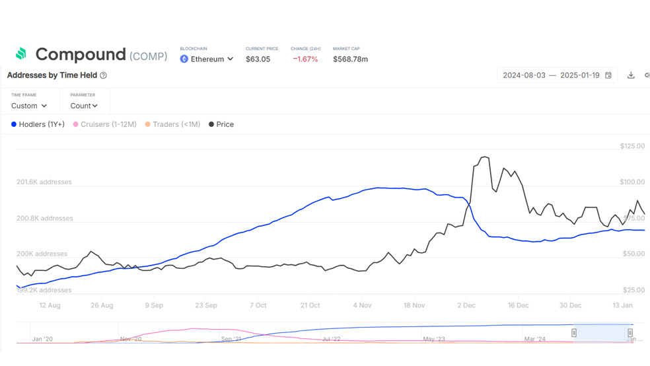This screenshot has height=366, width=650.
Task: Click the Ethereum blockchain icon
Action: click(184, 59)
